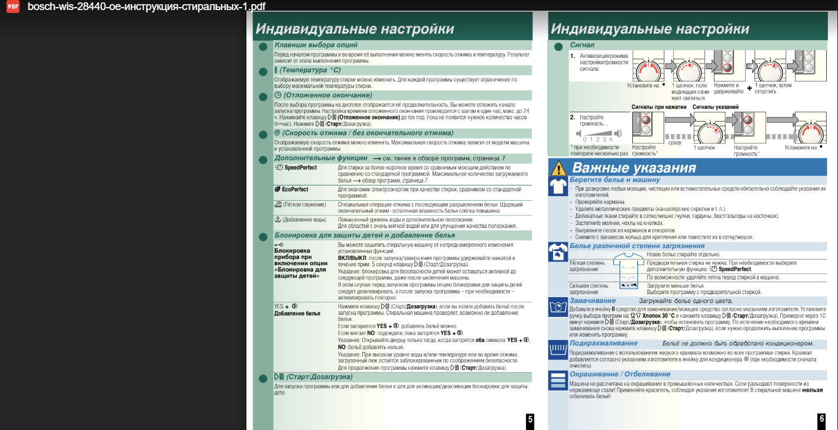
Task: Click the (Лёгкое глажение) label
Action: pyautogui.click(x=304, y=204)
